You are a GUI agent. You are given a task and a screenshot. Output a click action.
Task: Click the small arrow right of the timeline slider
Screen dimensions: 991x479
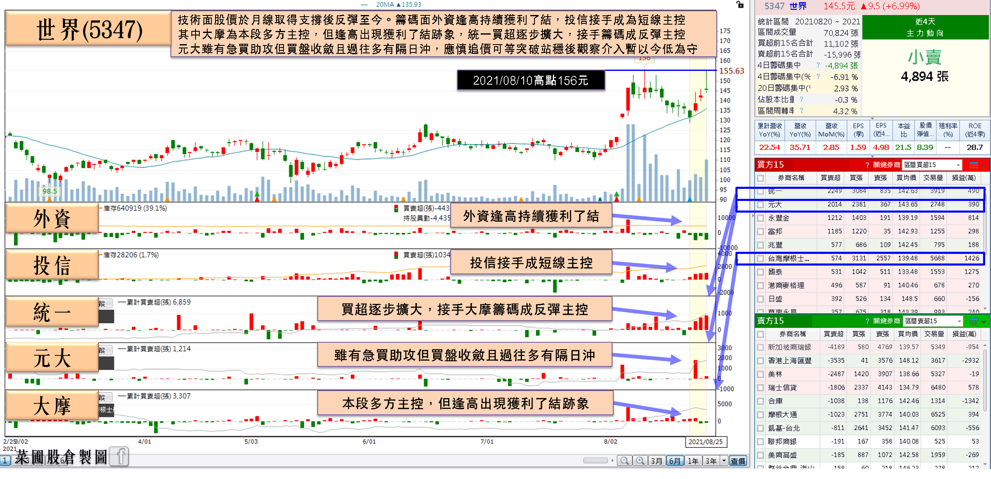(612, 460)
